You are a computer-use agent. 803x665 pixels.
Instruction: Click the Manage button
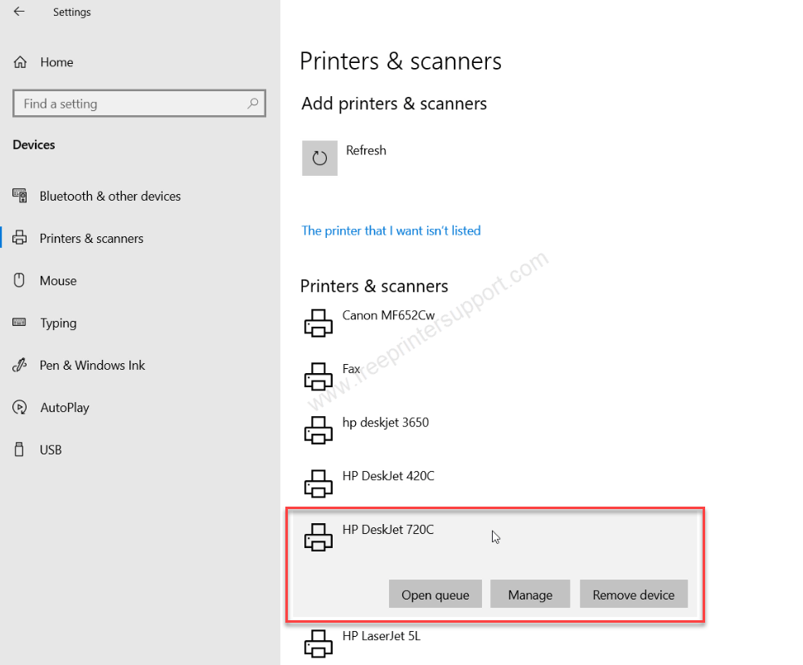(x=530, y=594)
